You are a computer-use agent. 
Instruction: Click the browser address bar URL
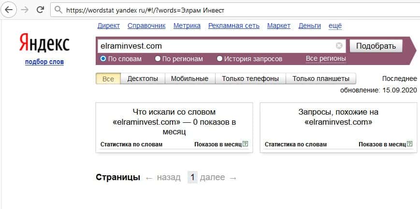[145, 10]
